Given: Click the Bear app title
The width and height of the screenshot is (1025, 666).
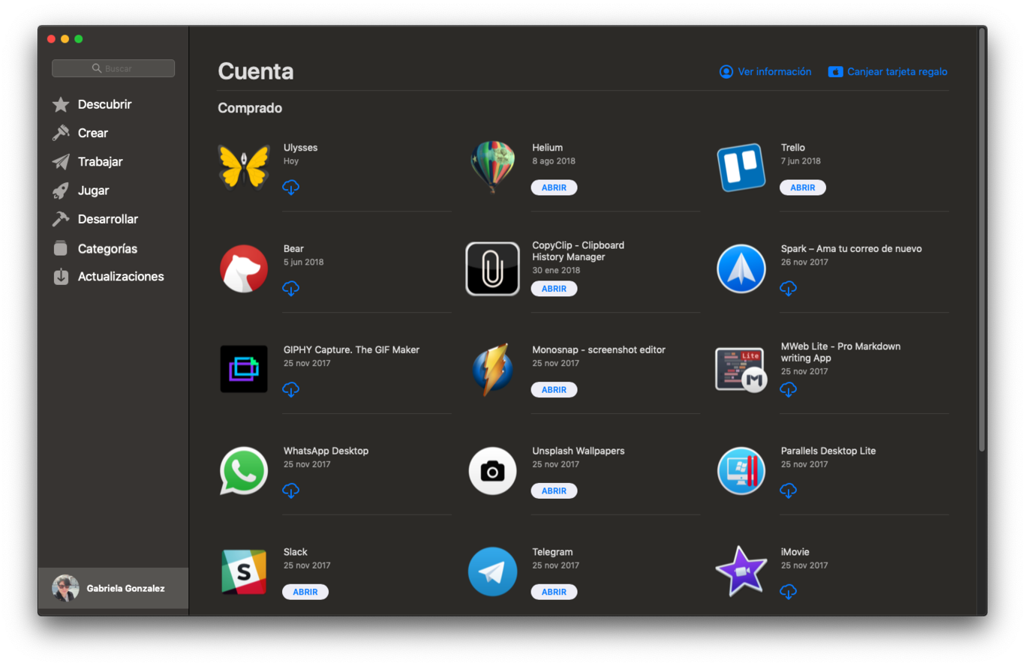Looking at the screenshot, I should tap(293, 249).
